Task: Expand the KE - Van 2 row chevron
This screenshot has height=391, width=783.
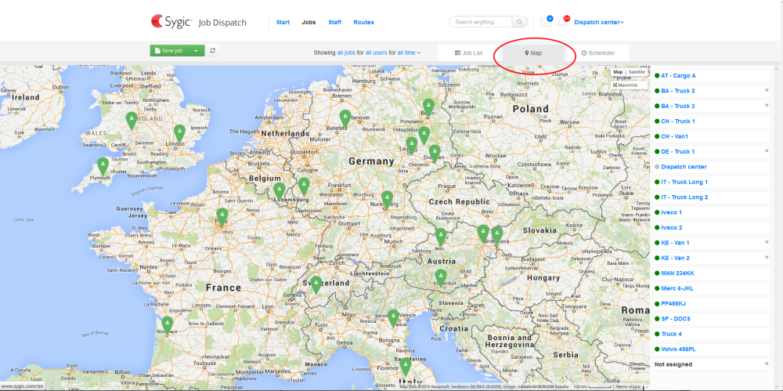Action: (766, 258)
